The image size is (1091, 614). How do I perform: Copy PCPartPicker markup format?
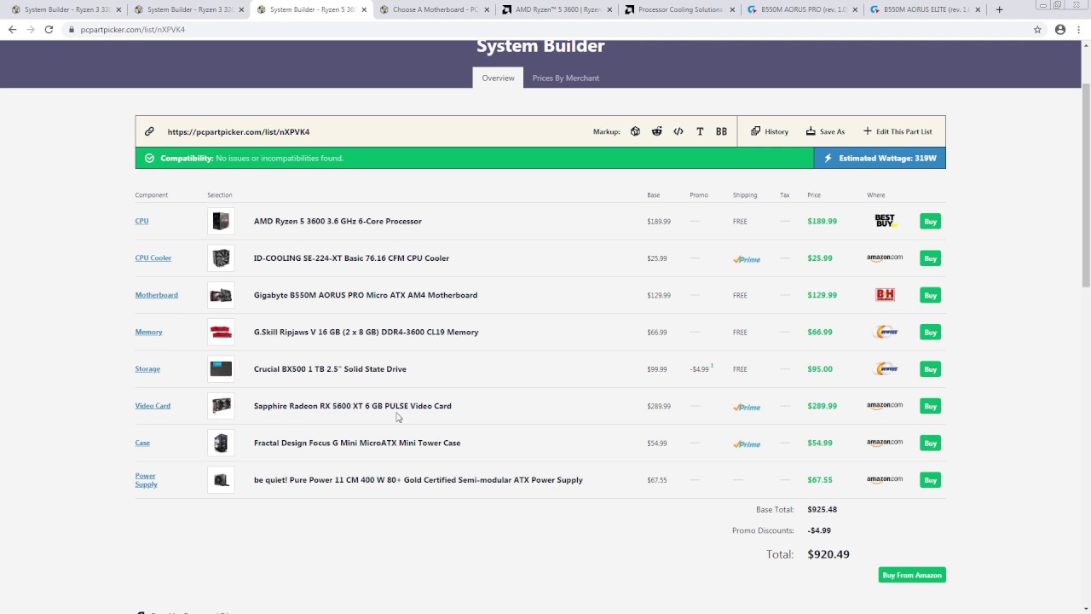point(635,131)
